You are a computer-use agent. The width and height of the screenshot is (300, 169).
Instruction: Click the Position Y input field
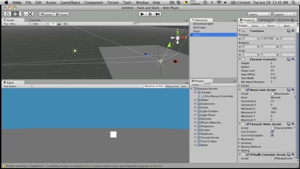pyautogui.click(x=268, y=38)
